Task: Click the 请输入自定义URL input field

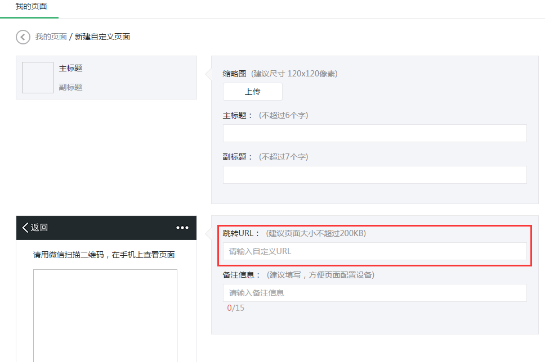Action: (375, 251)
